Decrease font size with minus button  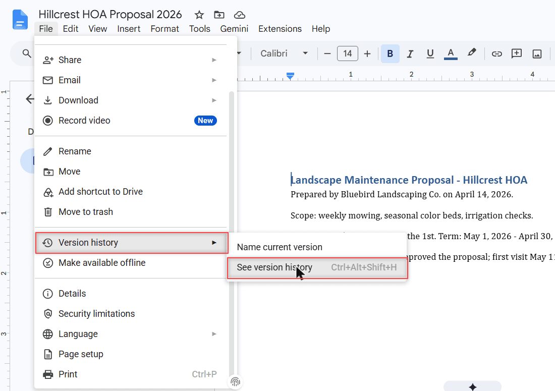[x=327, y=54]
